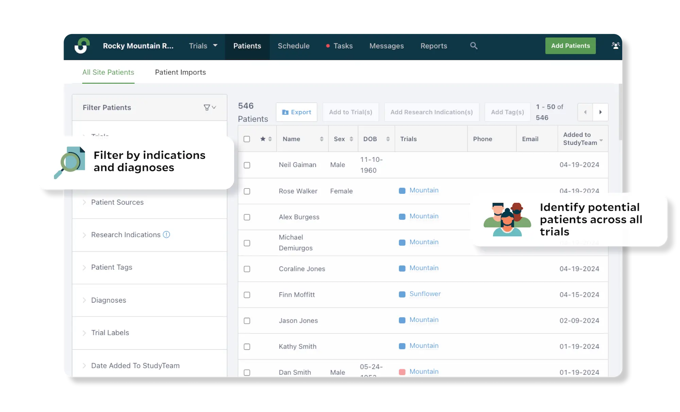Viewport: 680px width, 412px height.
Task: Click the green Add Patients button
Action: [x=570, y=46]
